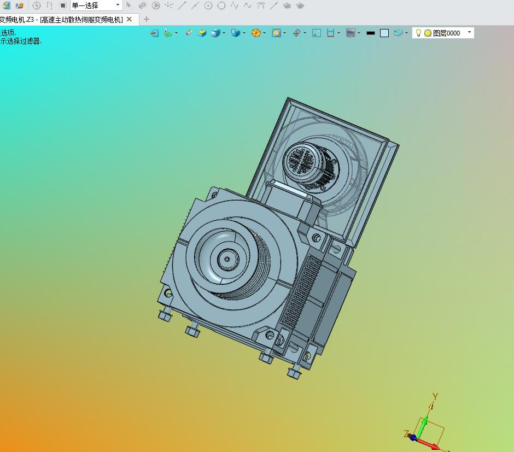Viewport: 514px width, 452px height.
Task: Click the orange polygon mesh icon
Action: [x=256, y=33]
